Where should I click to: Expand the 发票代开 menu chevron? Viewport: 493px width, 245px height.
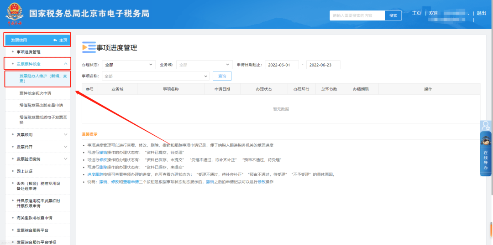click(65, 147)
